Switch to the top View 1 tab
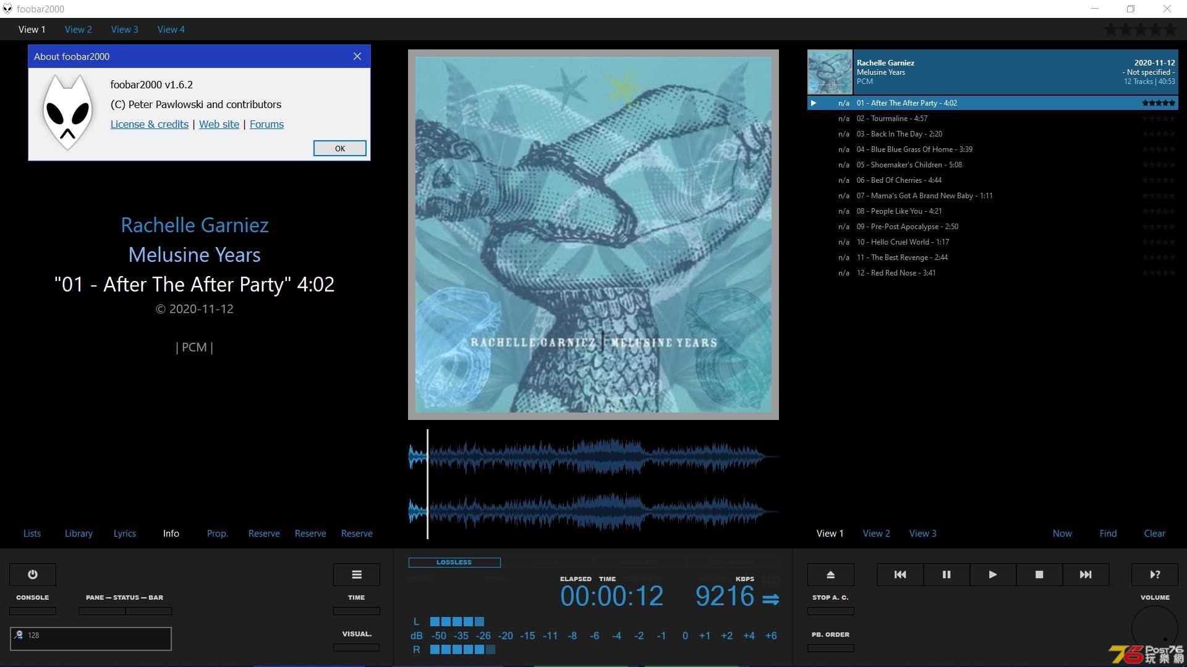 pyautogui.click(x=32, y=29)
